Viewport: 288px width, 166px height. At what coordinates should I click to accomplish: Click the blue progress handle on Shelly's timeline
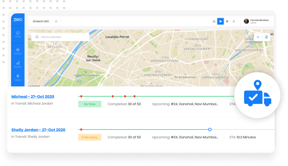210,130
